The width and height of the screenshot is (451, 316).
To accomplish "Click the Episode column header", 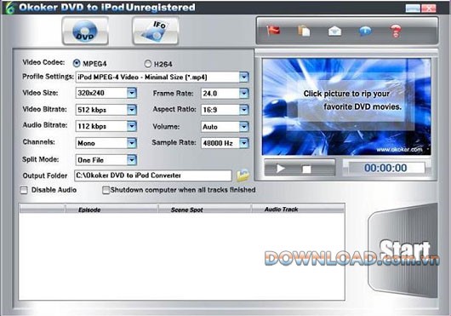I will click(x=111, y=210).
